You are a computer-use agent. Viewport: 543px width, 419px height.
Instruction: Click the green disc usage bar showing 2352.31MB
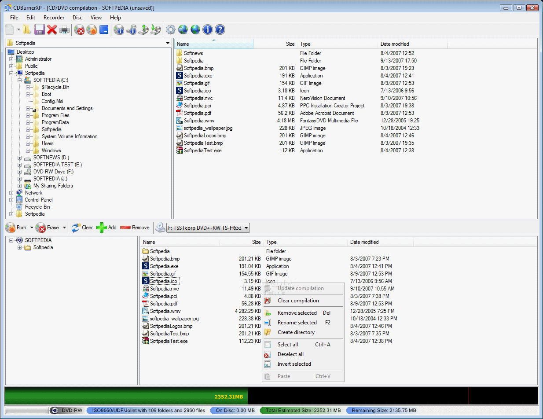[126, 396]
